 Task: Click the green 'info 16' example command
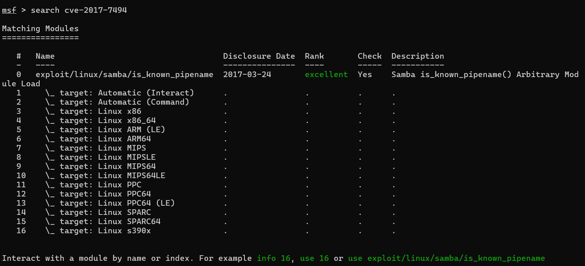(274, 258)
